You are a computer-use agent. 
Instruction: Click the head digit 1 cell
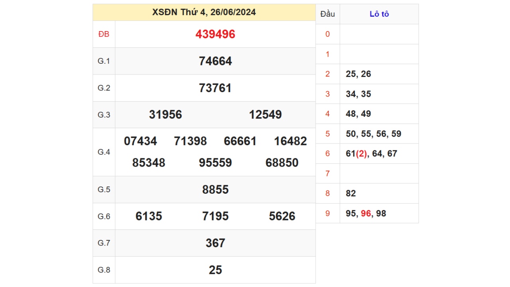click(x=328, y=54)
